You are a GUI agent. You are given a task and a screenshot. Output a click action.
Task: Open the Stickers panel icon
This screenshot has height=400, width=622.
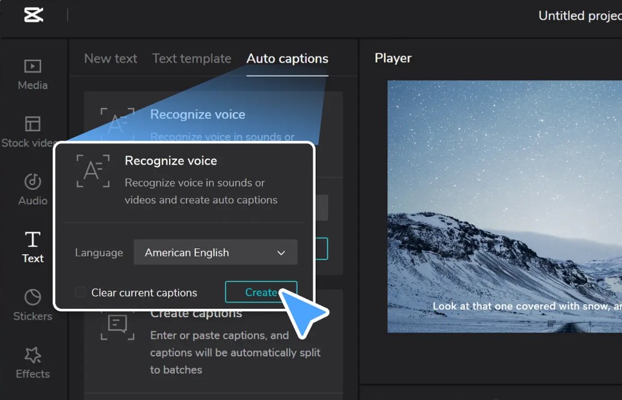(x=33, y=297)
